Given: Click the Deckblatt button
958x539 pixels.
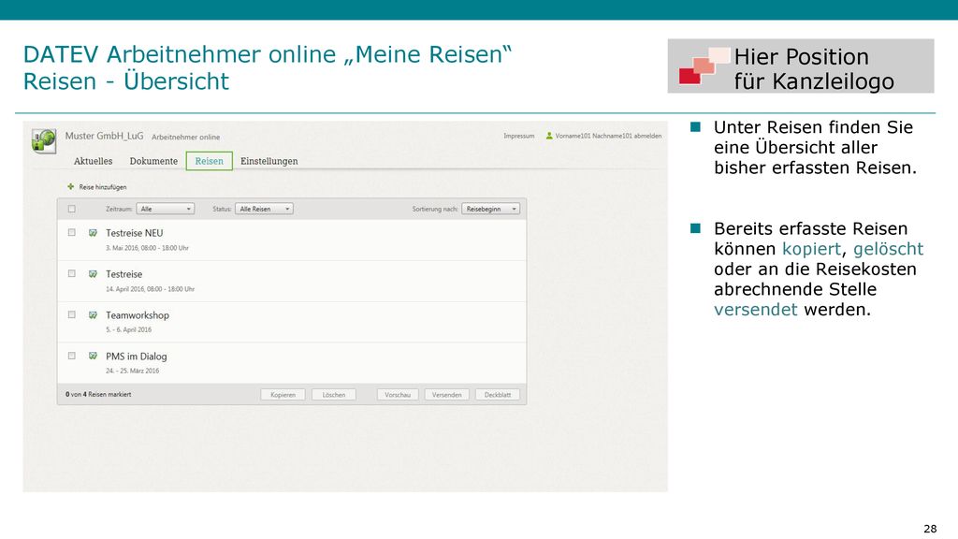Looking at the screenshot, I should [x=498, y=395].
